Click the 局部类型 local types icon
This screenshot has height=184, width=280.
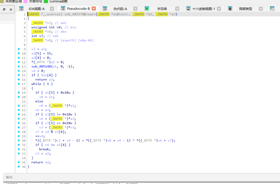tap(230, 8)
